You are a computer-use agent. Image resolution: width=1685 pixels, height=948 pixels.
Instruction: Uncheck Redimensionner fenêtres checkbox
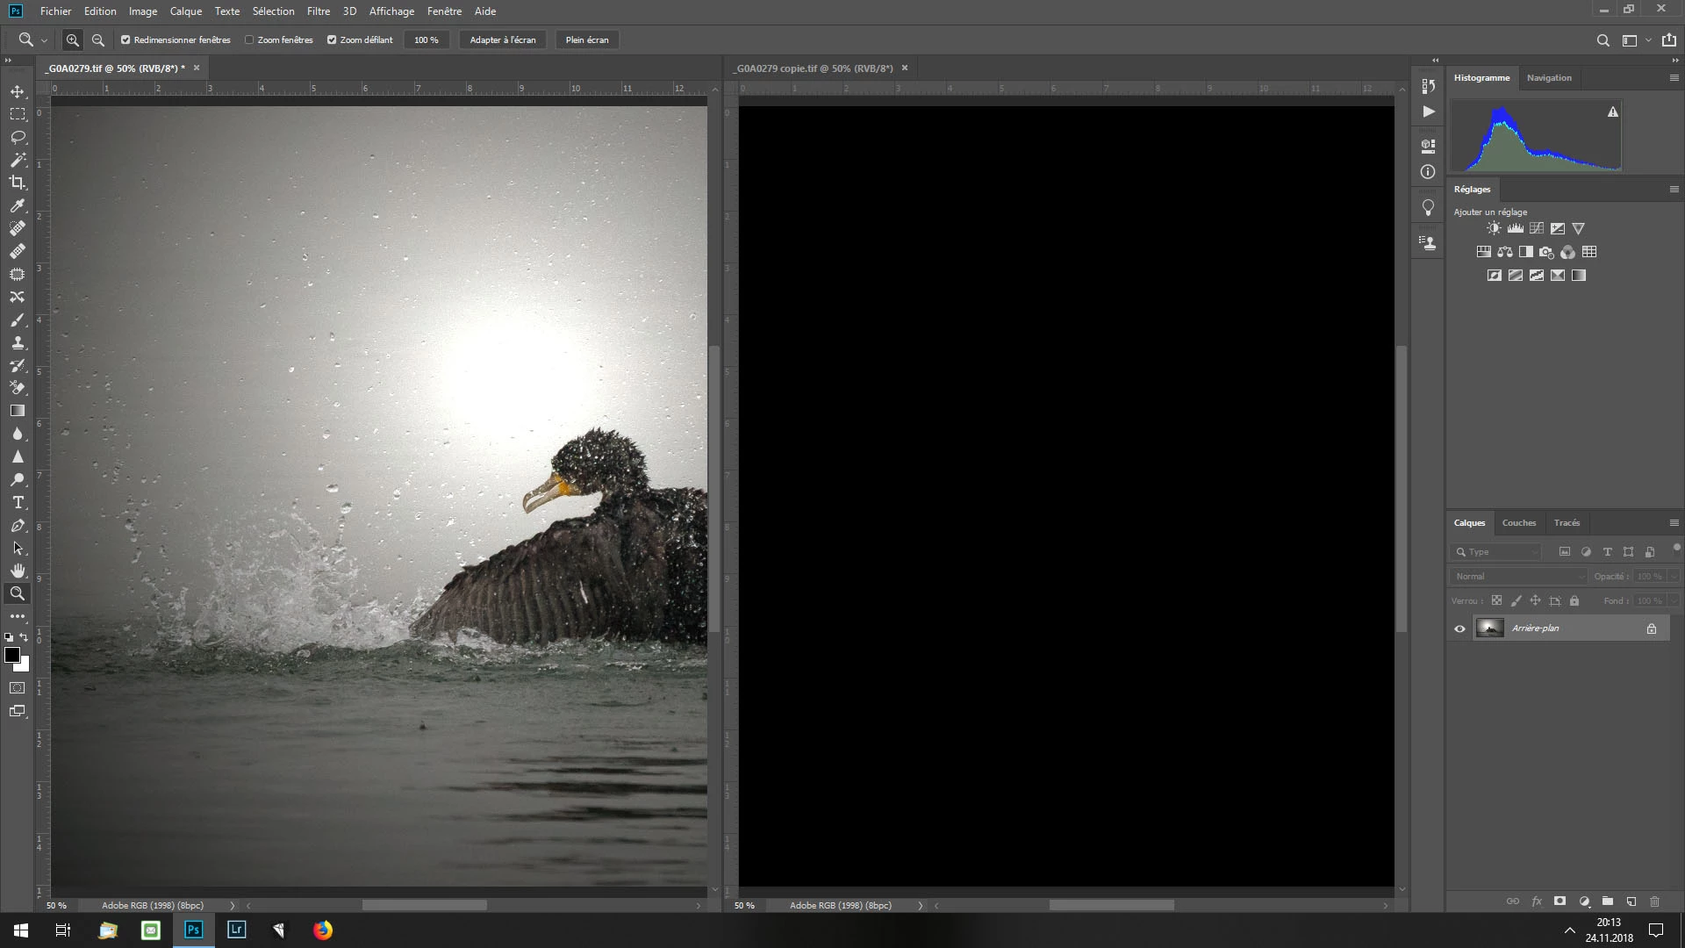[x=125, y=40]
